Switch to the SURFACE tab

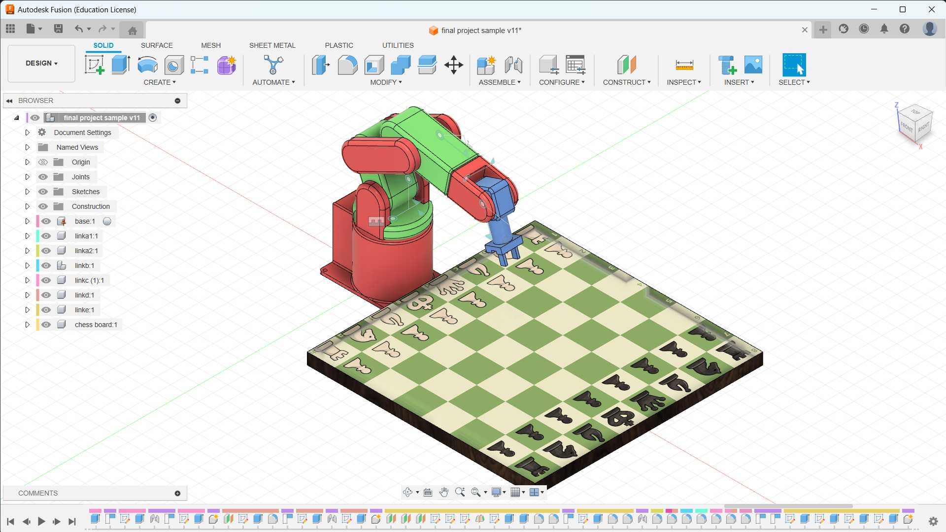[157, 45]
